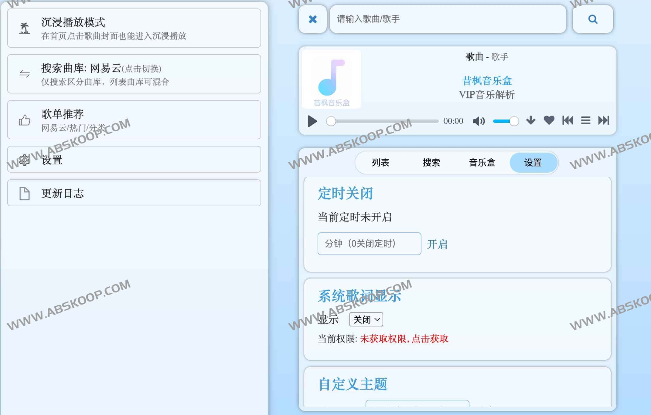This screenshot has width=651, height=415.
Task: Open the 显示 关闭 dropdown
Action: click(366, 319)
